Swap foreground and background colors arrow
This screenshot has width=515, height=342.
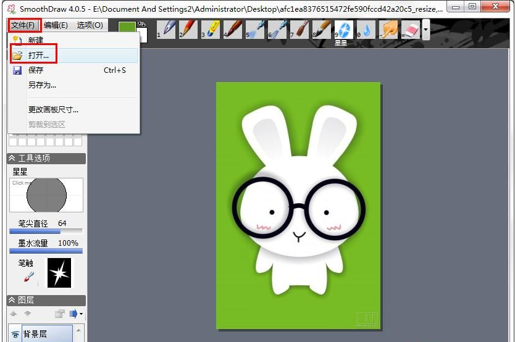(141, 24)
